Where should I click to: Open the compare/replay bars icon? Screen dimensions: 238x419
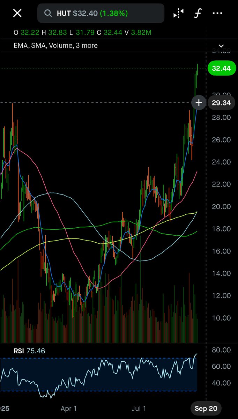point(178,14)
